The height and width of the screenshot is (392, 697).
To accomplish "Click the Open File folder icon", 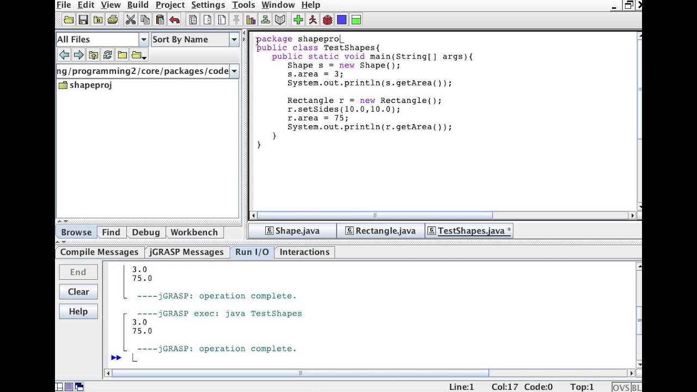I will coord(69,20).
